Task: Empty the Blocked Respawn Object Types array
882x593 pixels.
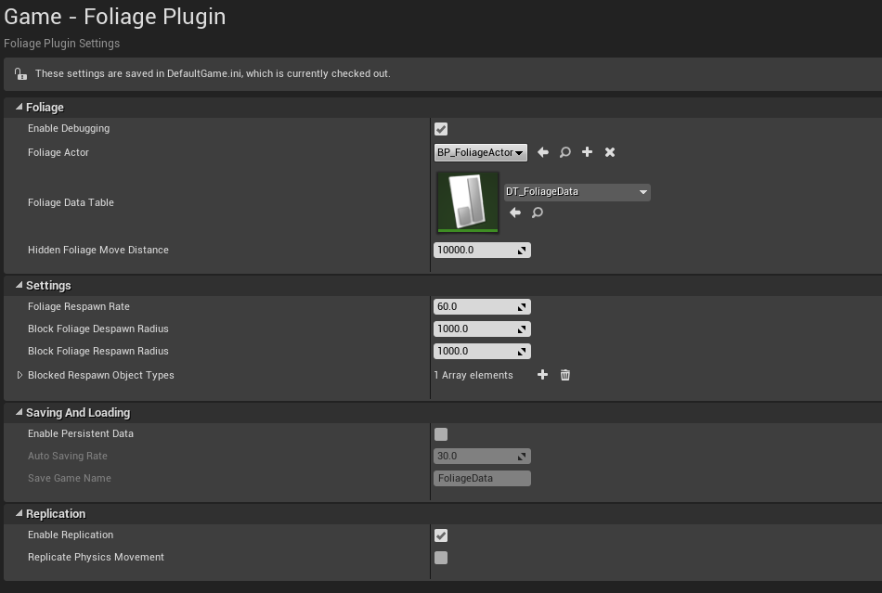Action: 565,375
